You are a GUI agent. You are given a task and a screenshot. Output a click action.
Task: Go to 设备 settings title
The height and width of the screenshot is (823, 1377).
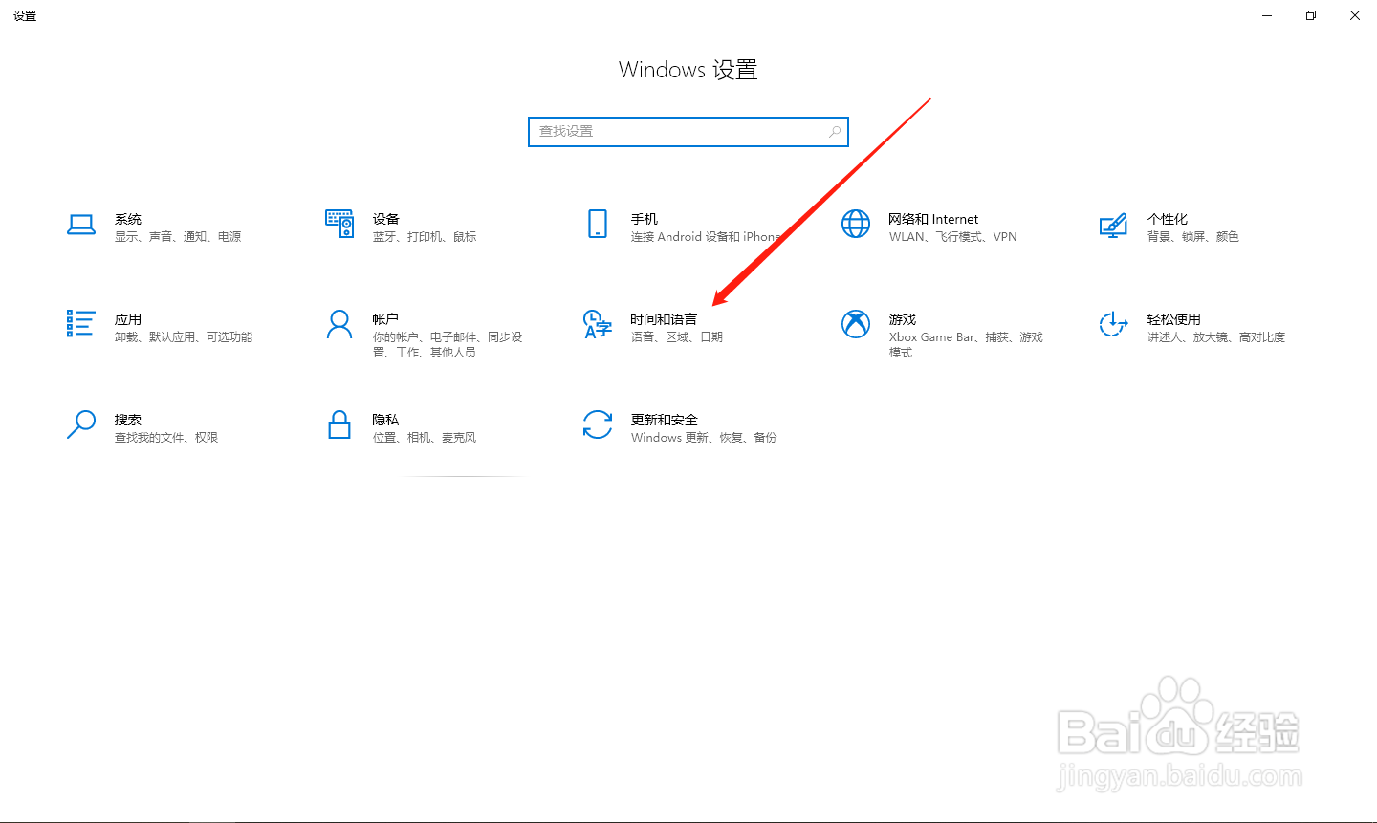[x=386, y=219]
